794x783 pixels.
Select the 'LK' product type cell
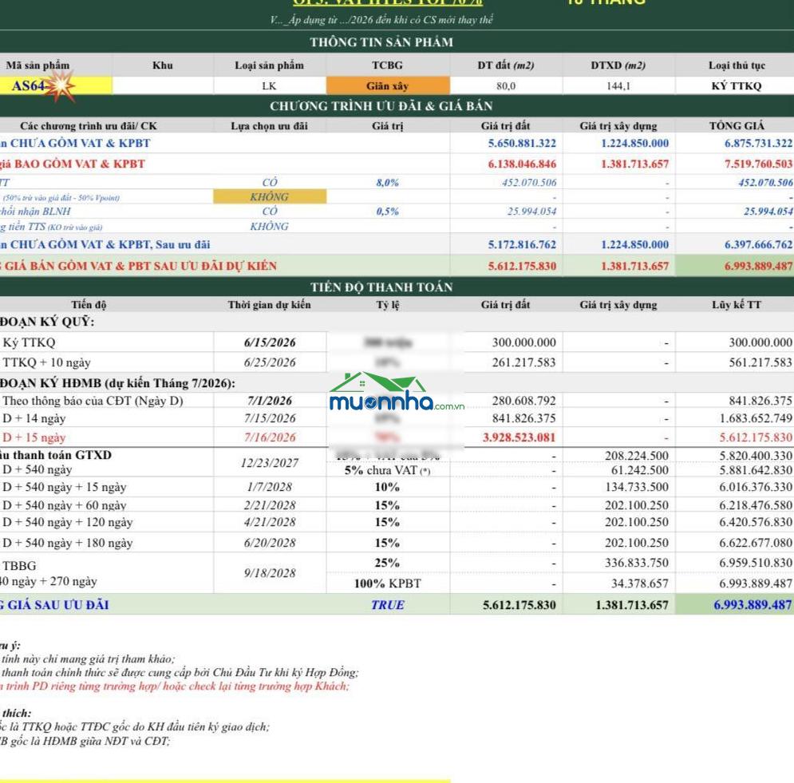click(270, 86)
